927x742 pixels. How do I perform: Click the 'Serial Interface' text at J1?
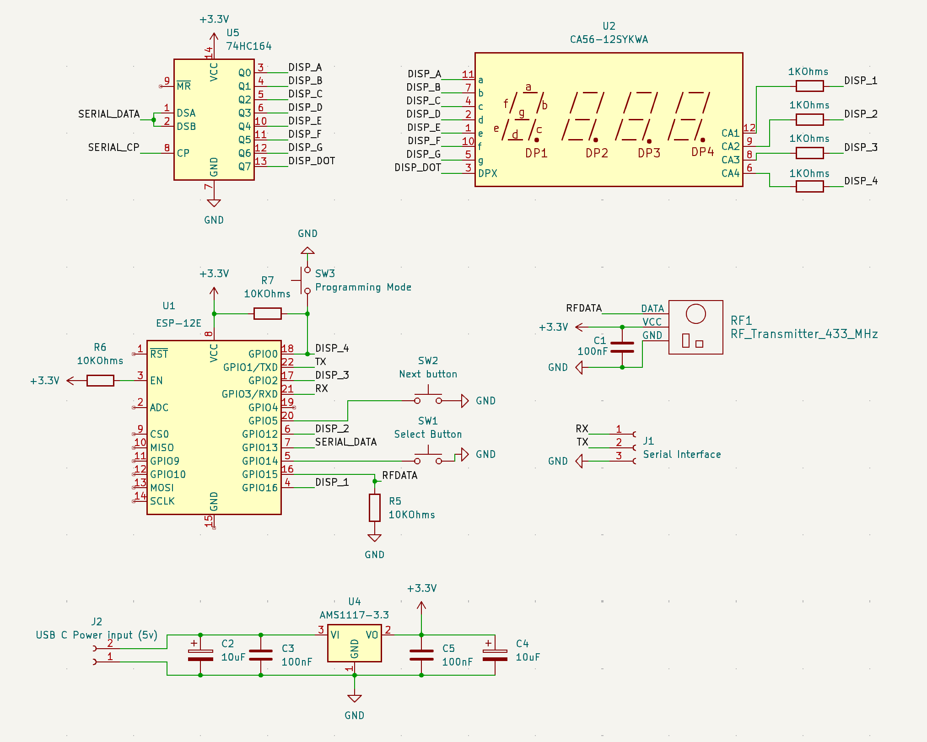[682, 454]
